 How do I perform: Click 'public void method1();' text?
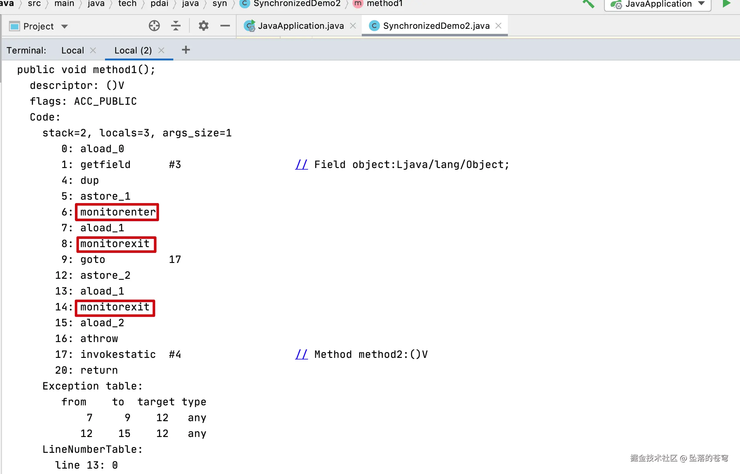86,70
